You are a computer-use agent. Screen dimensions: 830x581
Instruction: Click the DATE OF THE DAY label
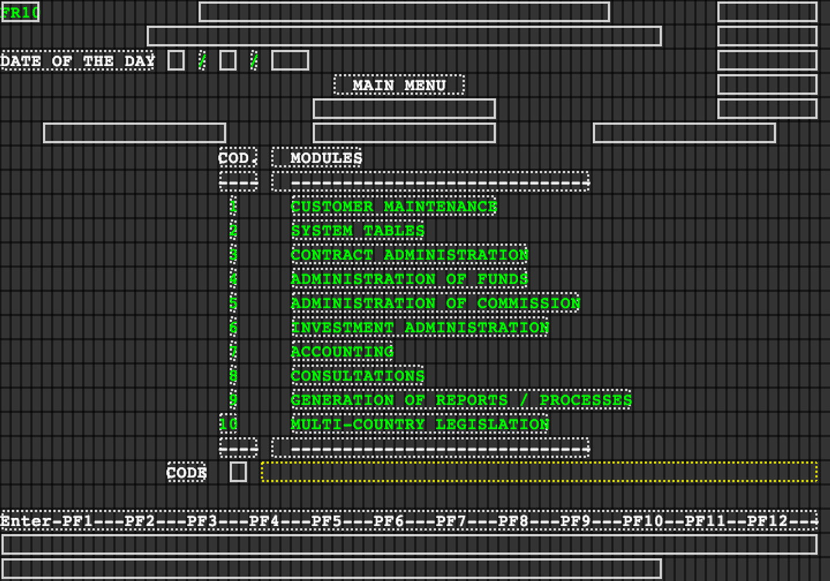[x=78, y=61]
